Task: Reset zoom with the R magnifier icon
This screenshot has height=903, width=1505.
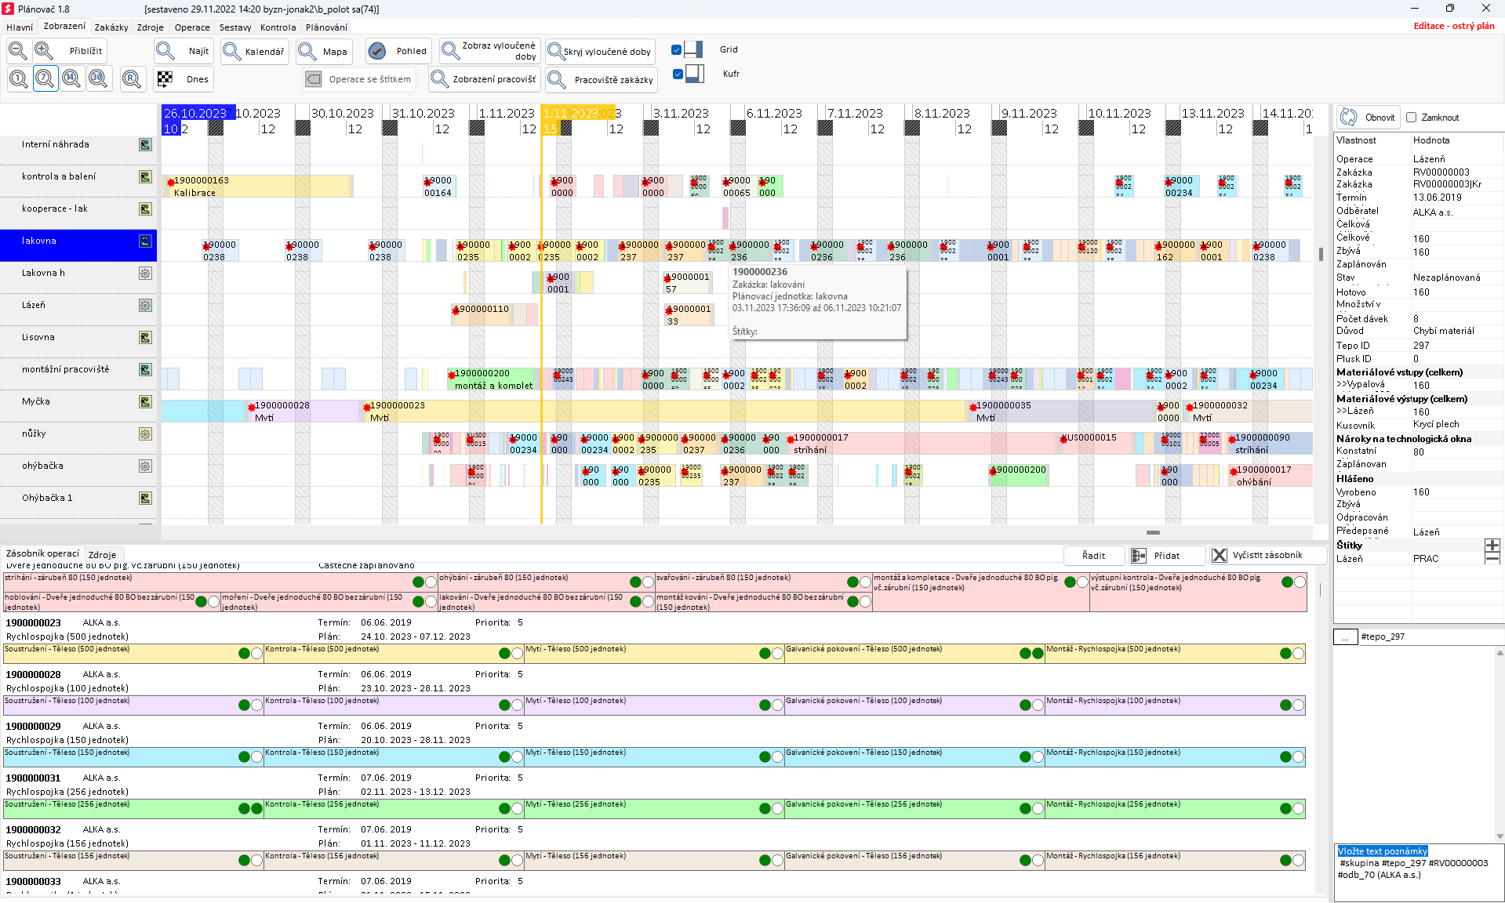Action: (132, 78)
